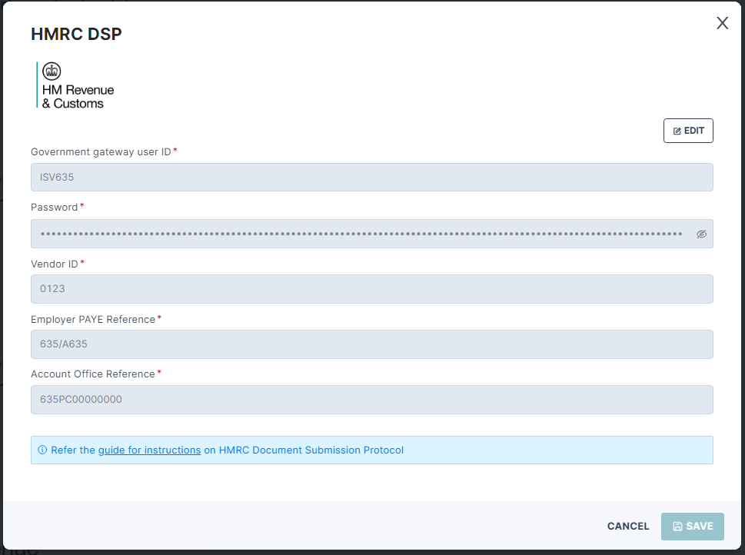Click the 'on HMRC Document Submission Protocol' text
The height and width of the screenshot is (555, 745).
304,450
